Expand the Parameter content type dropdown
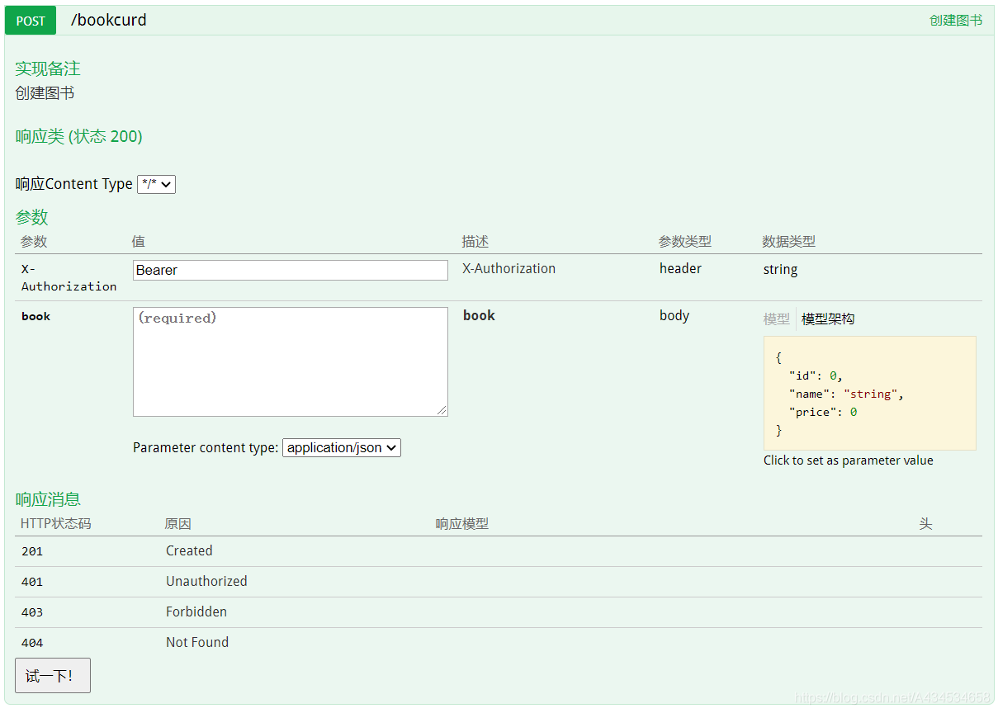Screen dimensions: 998x713 pos(342,447)
